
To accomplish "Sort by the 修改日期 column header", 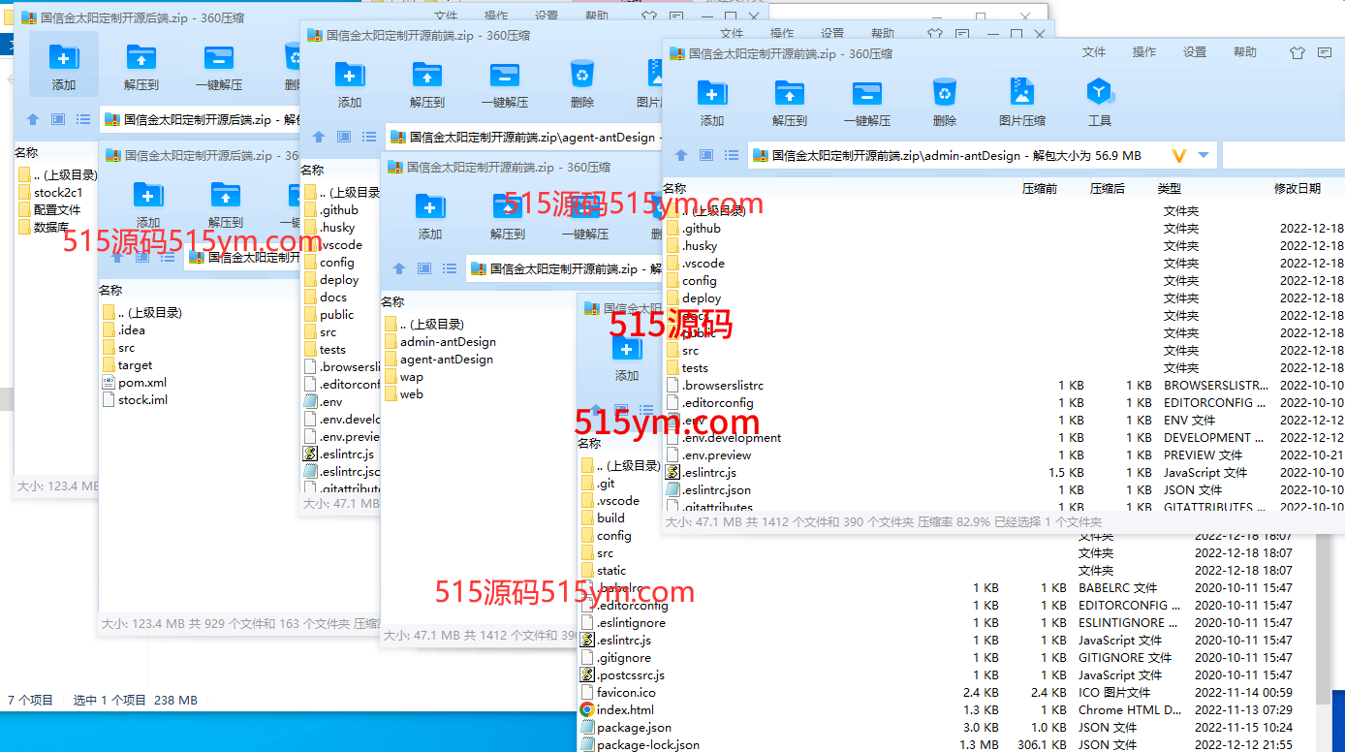I will click(x=1297, y=189).
